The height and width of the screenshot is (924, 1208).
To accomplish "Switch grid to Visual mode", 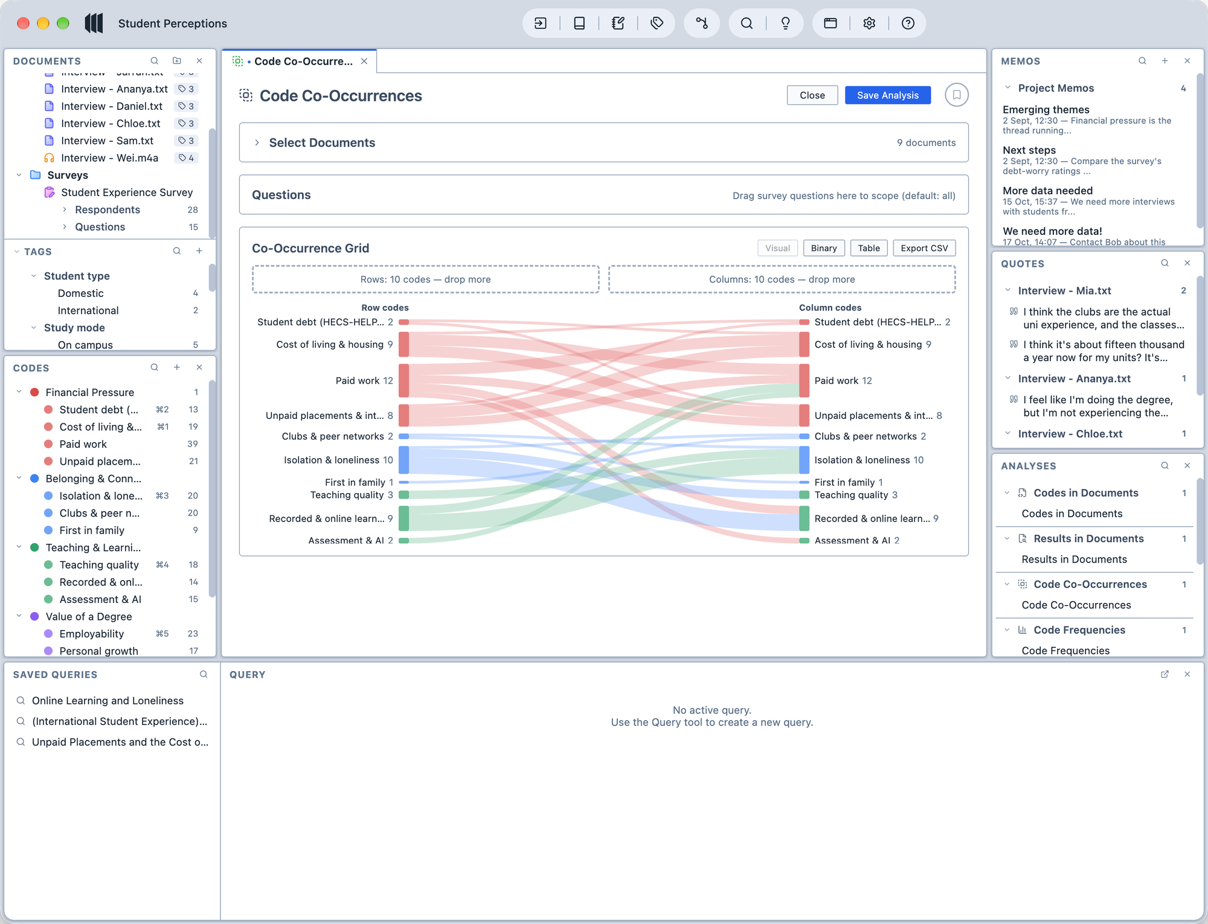I will 777,248.
